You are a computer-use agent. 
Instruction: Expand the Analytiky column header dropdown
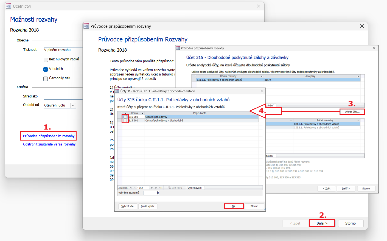[358, 76]
